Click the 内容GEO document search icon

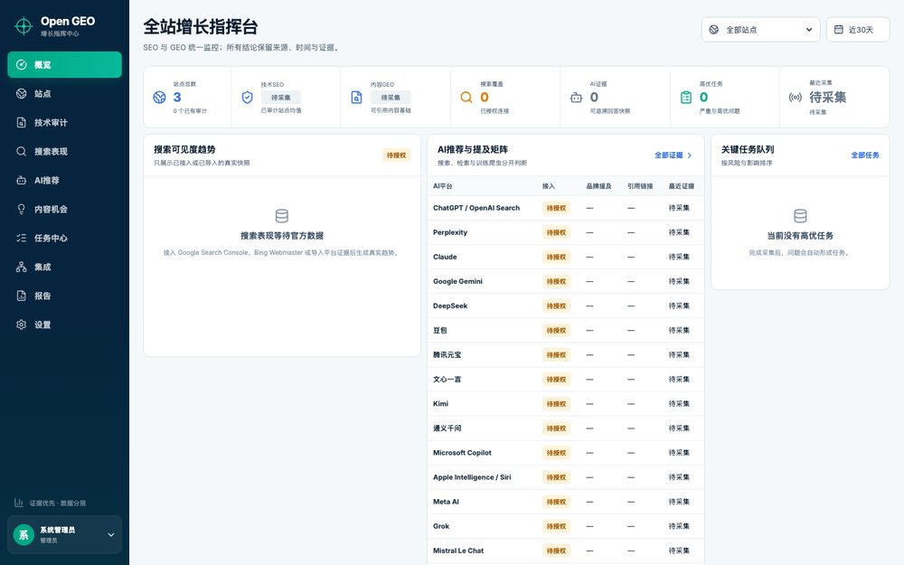pyautogui.click(x=357, y=97)
